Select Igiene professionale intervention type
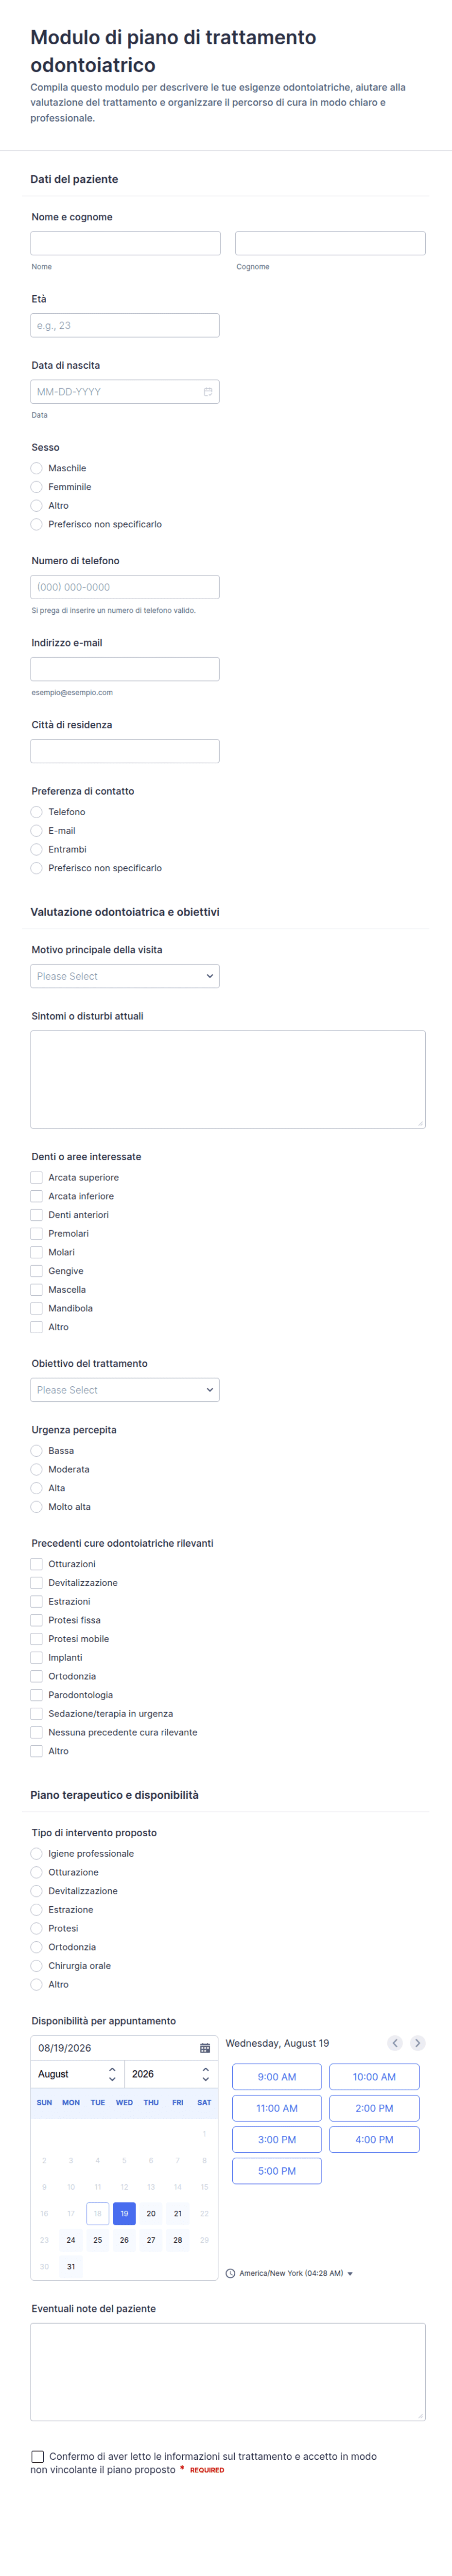 tap(37, 1854)
